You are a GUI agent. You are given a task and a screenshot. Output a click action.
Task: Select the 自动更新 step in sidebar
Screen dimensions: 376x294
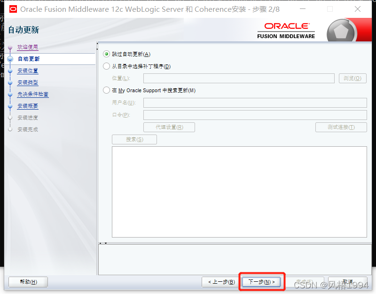(x=29, y=59)
